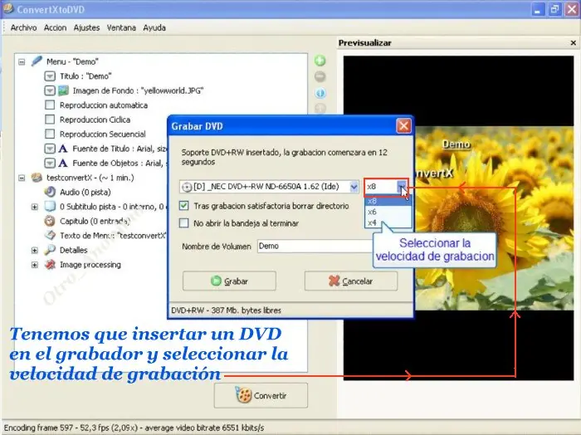Close the Grabar DVD dialog
Viewport: 581px width, 435px height.
[x=403, y=126]
